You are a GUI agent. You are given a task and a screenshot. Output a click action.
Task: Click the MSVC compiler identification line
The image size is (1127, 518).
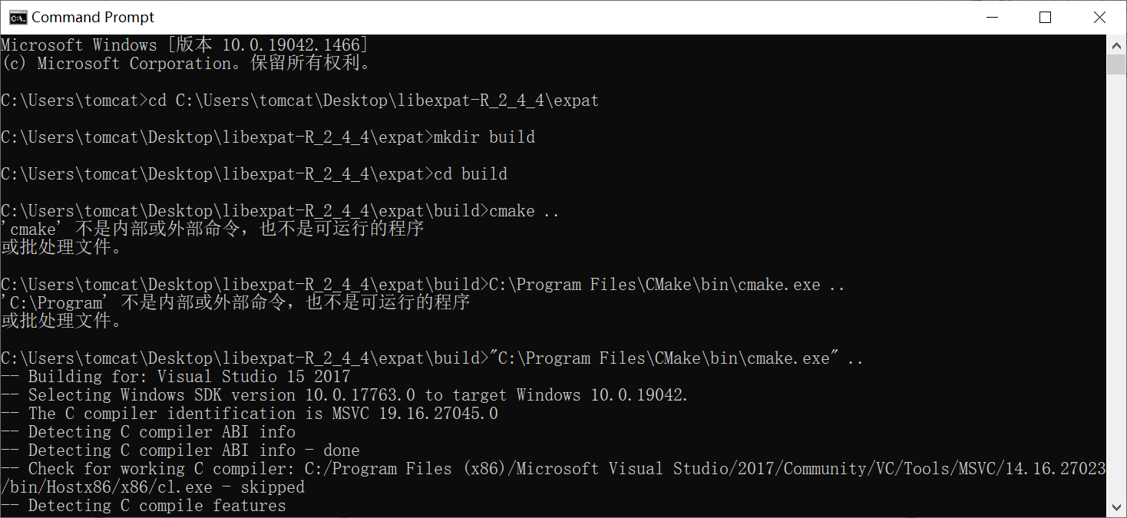pyautogui.click(x=246, y=413)
